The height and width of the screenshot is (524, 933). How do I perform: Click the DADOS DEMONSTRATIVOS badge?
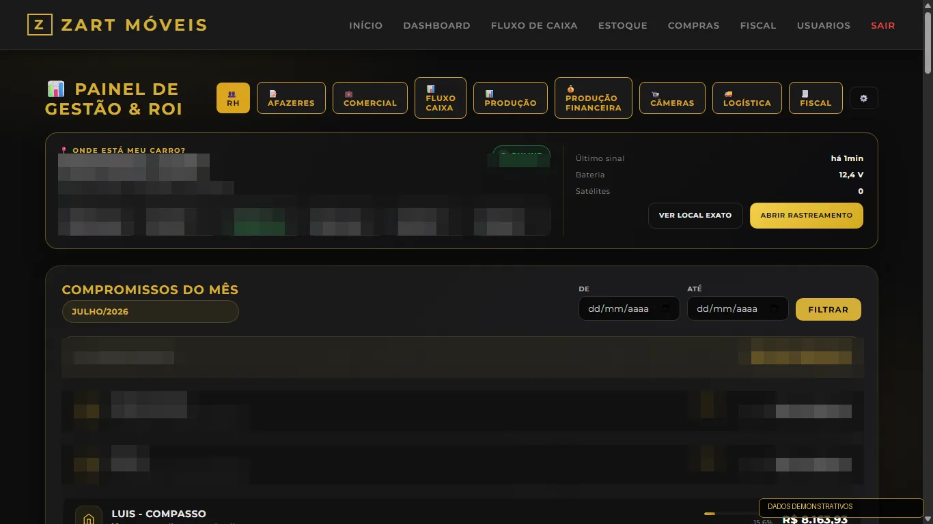841,508
